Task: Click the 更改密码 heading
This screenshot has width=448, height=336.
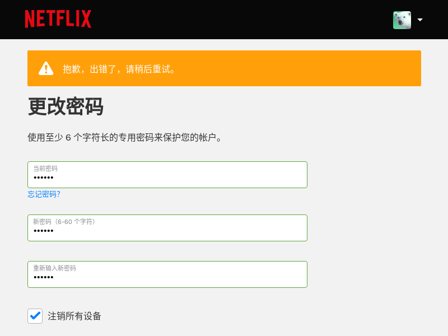Action: 66,106
